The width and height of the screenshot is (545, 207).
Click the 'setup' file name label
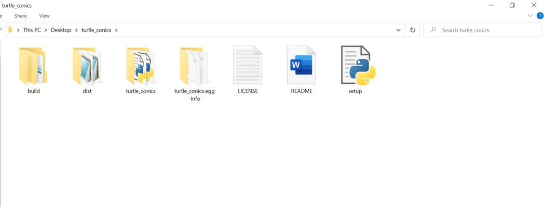click(x=355, y=91)
